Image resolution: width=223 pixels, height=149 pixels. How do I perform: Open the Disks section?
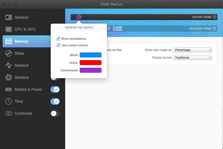[19, 54]
